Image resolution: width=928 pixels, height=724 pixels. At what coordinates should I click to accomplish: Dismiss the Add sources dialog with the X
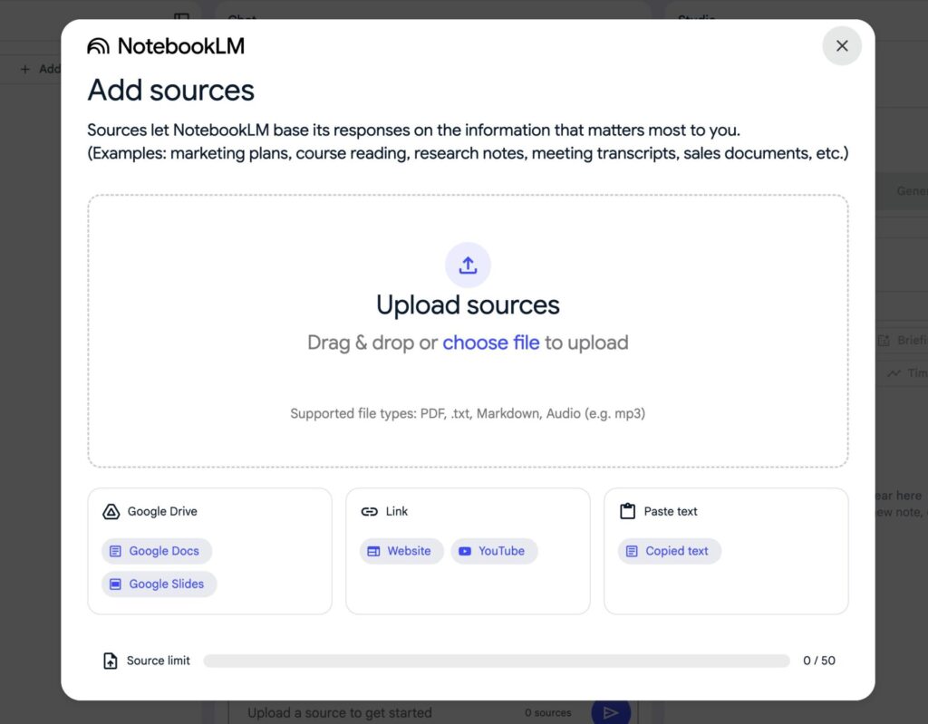[x=841, y=45]
